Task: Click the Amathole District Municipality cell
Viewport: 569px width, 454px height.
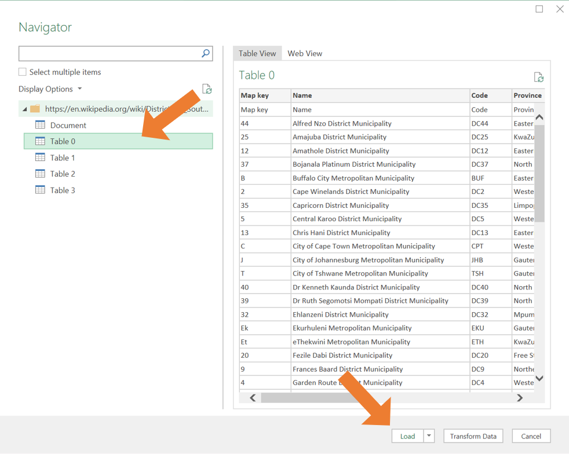Action: [380, 151]
